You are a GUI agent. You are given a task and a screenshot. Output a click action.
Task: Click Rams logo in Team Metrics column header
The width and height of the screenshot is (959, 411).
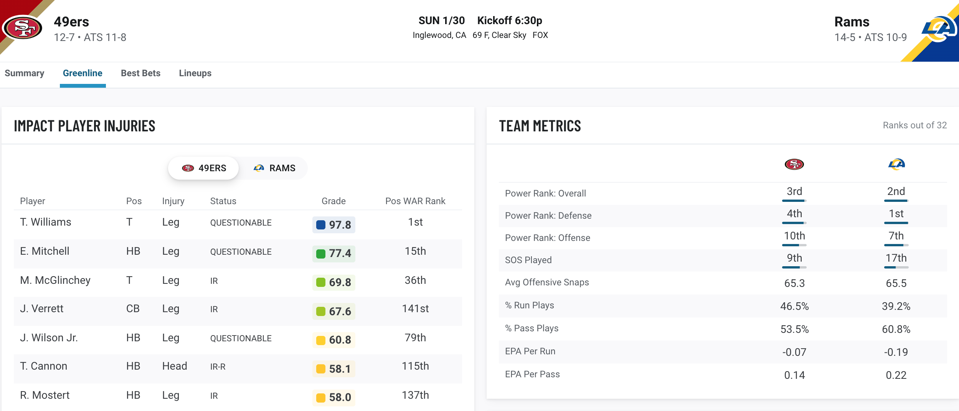click(896, 164)
